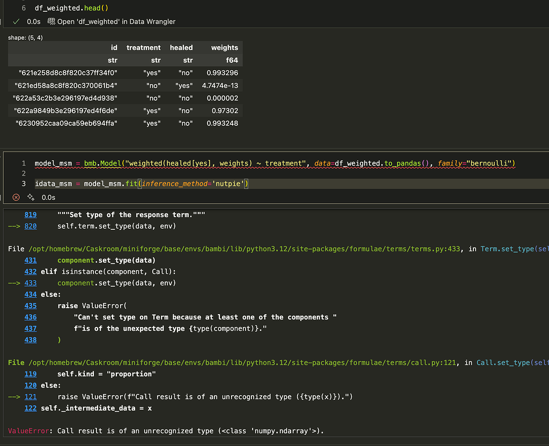Click the sparkle AI fix icon
The height and width of the screenshot is (446, 549).
click(x=31, y=197)
